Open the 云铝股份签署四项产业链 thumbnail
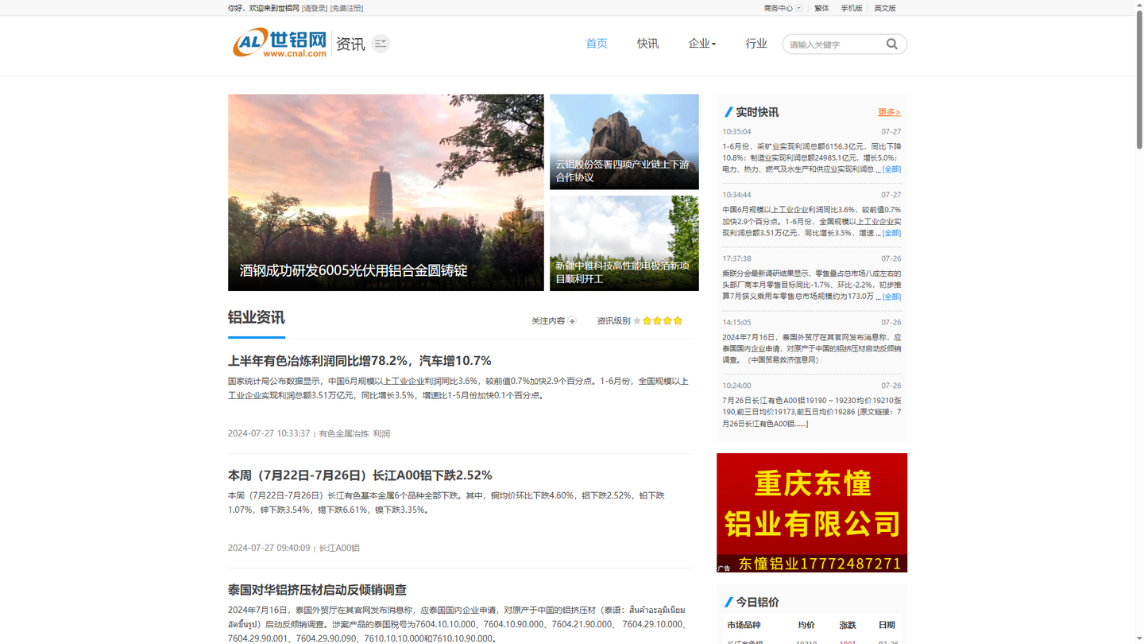 pos(624,142)
